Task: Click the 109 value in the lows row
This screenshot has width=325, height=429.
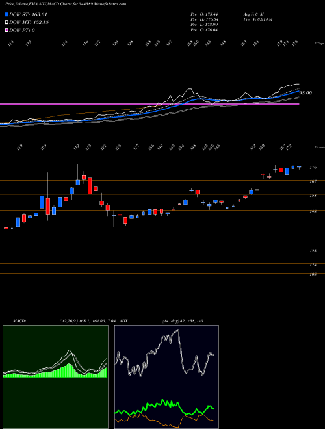Action: 44,147
